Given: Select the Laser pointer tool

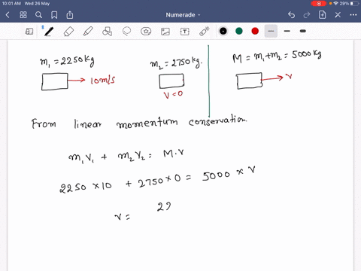Looking at the screenshot, I should pos(205,32).
